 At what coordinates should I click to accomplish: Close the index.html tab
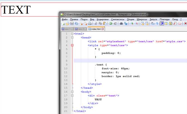pos(102,29)
